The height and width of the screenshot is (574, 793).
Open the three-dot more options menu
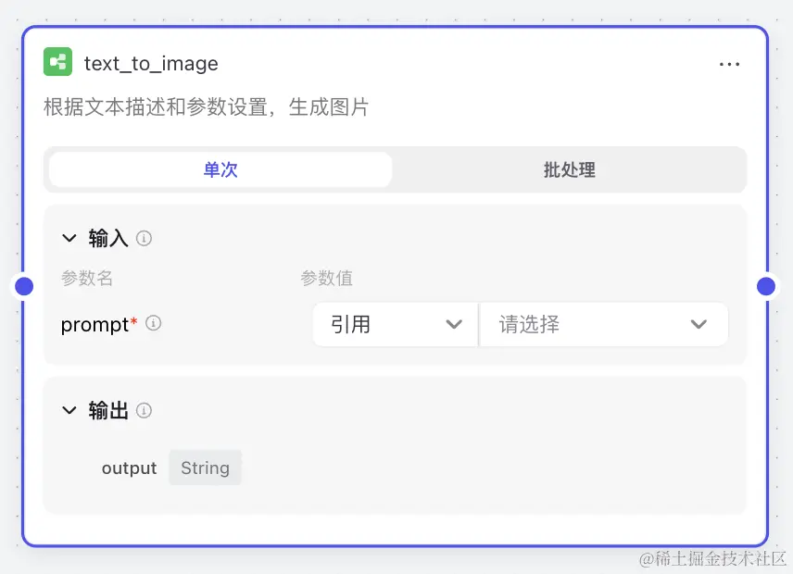pyautogui.click(x=729, y=64)
